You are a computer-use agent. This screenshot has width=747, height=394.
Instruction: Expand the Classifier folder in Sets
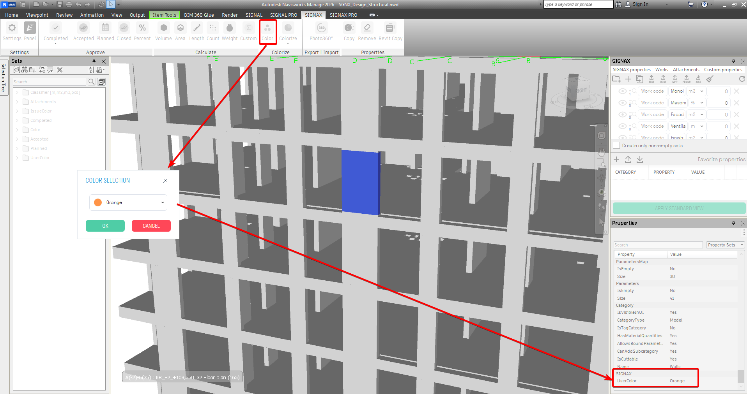click(17, 92)
